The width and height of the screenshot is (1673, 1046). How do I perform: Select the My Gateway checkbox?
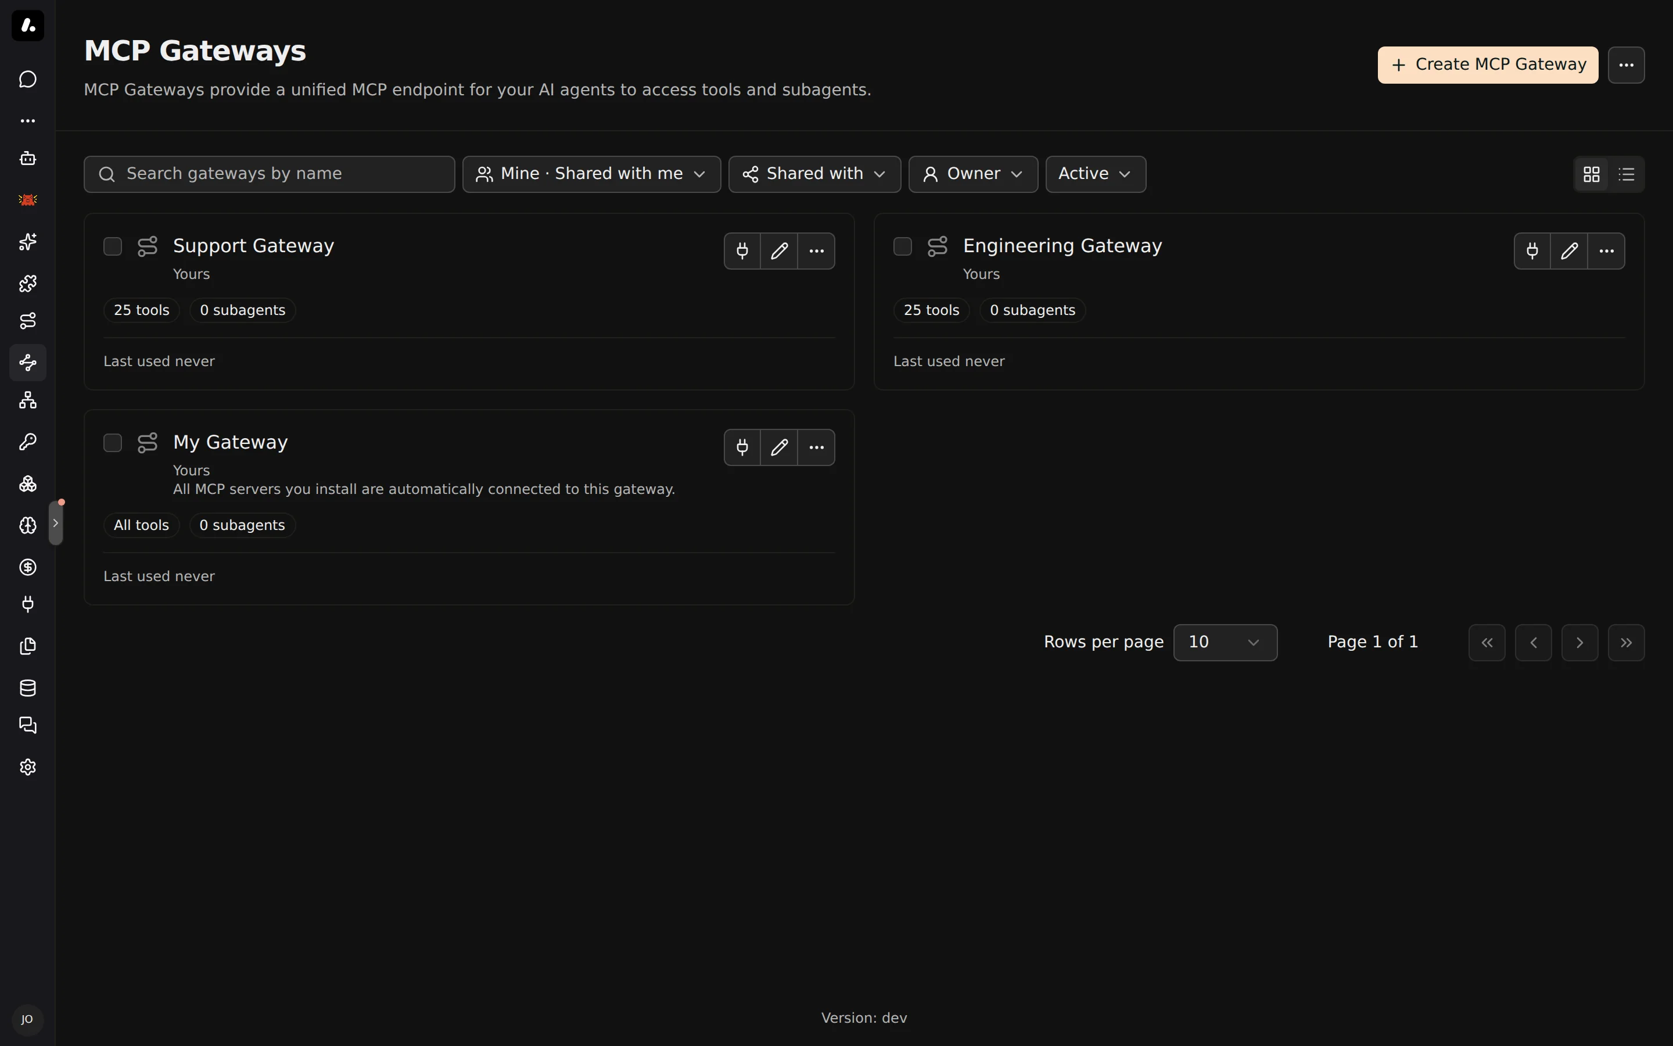coord(113,443)
